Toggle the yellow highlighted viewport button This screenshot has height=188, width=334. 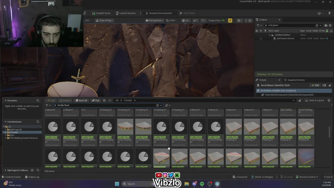pyautogui.click(x=230, y=20)
